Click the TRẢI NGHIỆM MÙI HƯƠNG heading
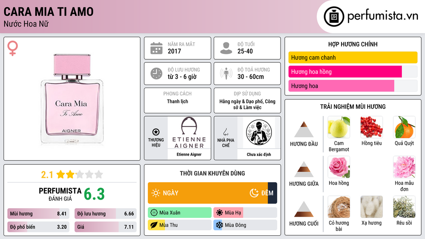425x239 pixels. tap(353, 107)
